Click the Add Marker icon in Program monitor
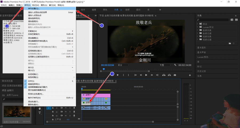Screen dimensions: 240x128 pyautogui.click(x=118, y=75)
